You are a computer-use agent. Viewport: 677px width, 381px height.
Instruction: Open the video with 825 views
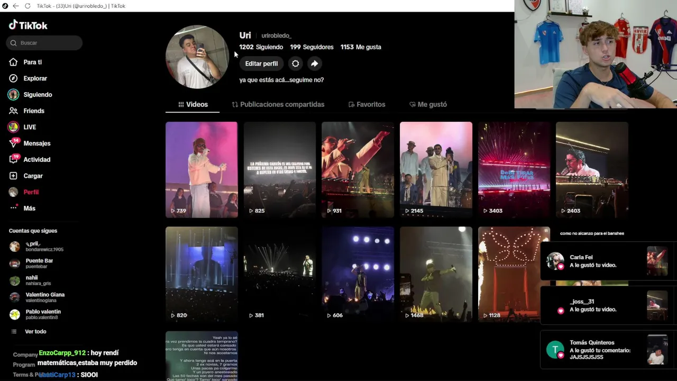pos(279,169)
